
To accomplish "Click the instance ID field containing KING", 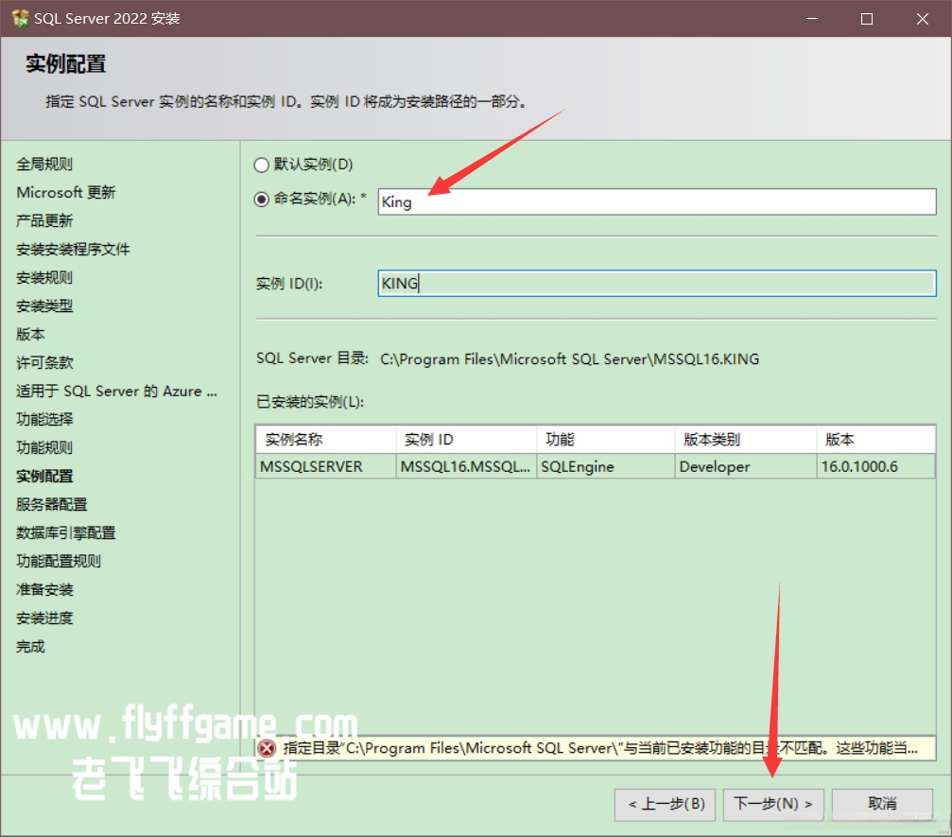I will (x=656, y=283).
